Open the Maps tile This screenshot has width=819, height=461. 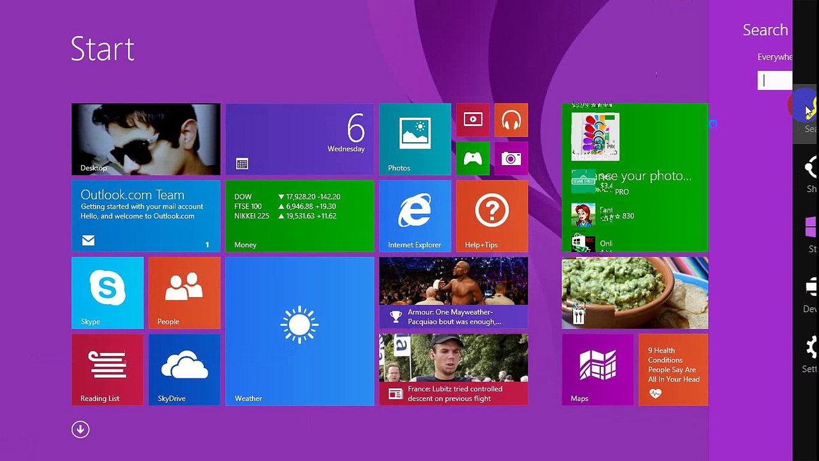coord(597,369)
